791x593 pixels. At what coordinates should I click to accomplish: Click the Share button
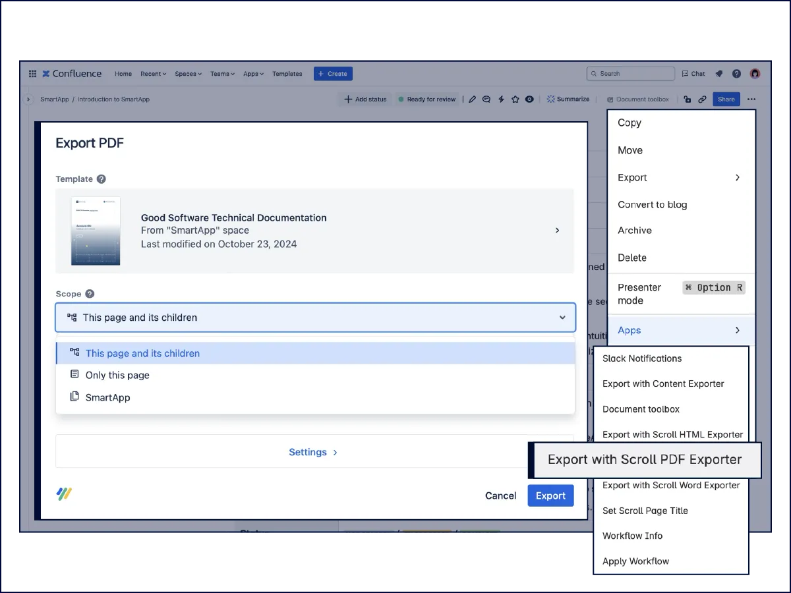pyautogui.click(x=726, y=99)
